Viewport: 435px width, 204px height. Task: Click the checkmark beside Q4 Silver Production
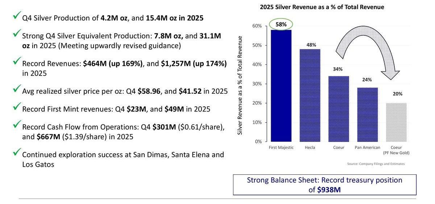click(16, 16)
